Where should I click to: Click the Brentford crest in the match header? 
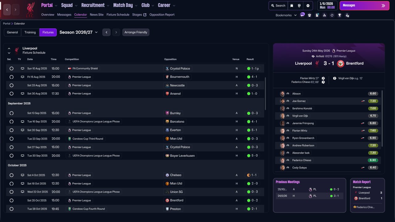pos(340,64)
